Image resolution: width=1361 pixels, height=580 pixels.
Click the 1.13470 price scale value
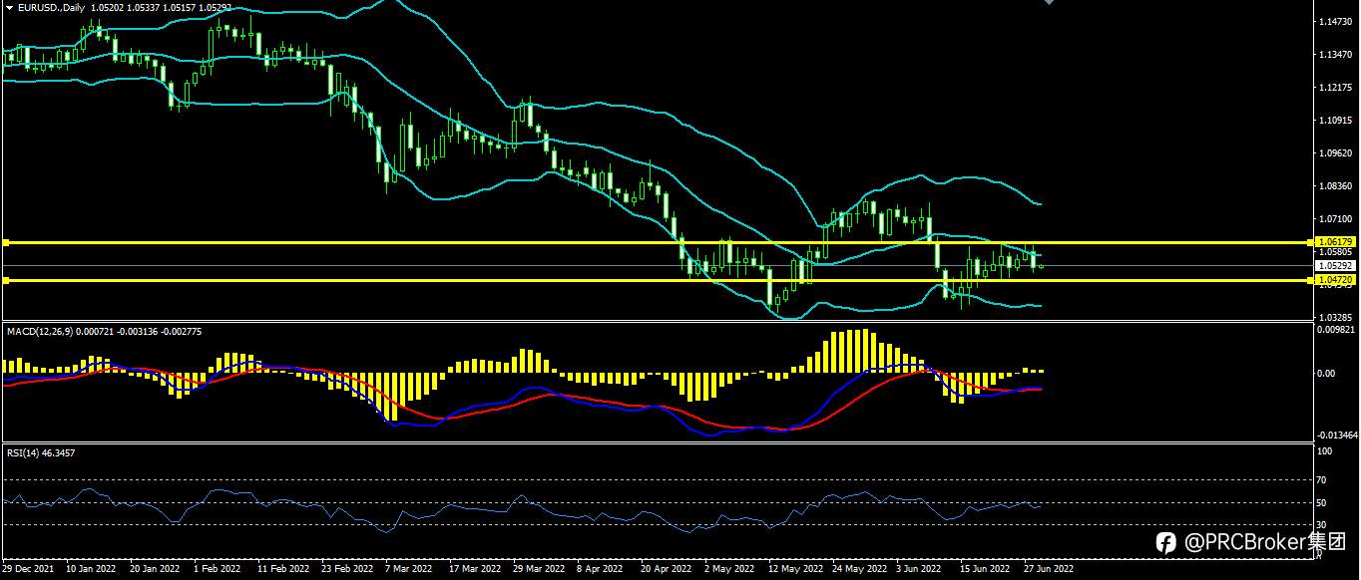tap(1335, 55)
